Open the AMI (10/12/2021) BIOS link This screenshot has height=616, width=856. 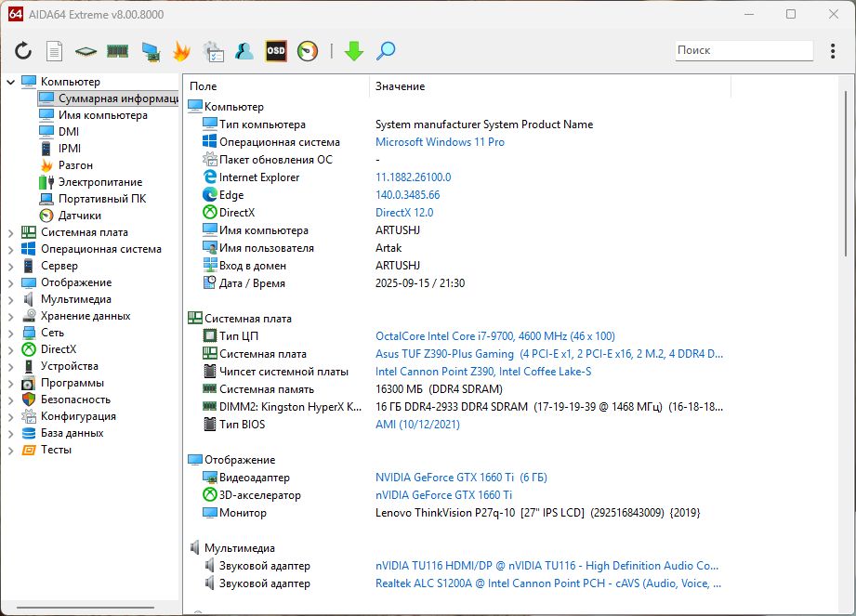coord(417,425)
